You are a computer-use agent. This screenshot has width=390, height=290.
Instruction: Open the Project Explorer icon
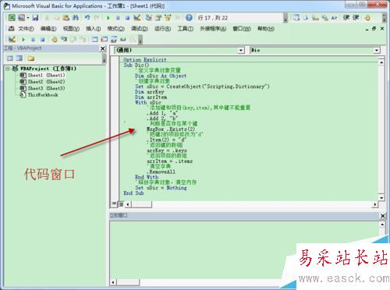coord(148,18)
